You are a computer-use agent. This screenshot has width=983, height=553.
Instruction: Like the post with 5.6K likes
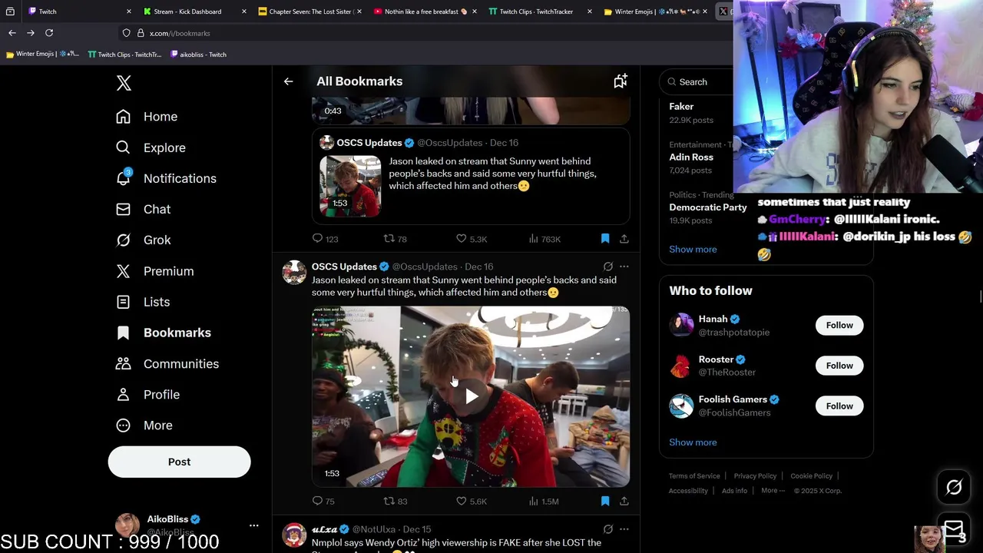(x=471, y=501)
